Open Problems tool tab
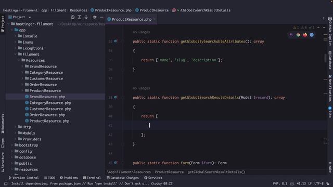 point(69,178)
